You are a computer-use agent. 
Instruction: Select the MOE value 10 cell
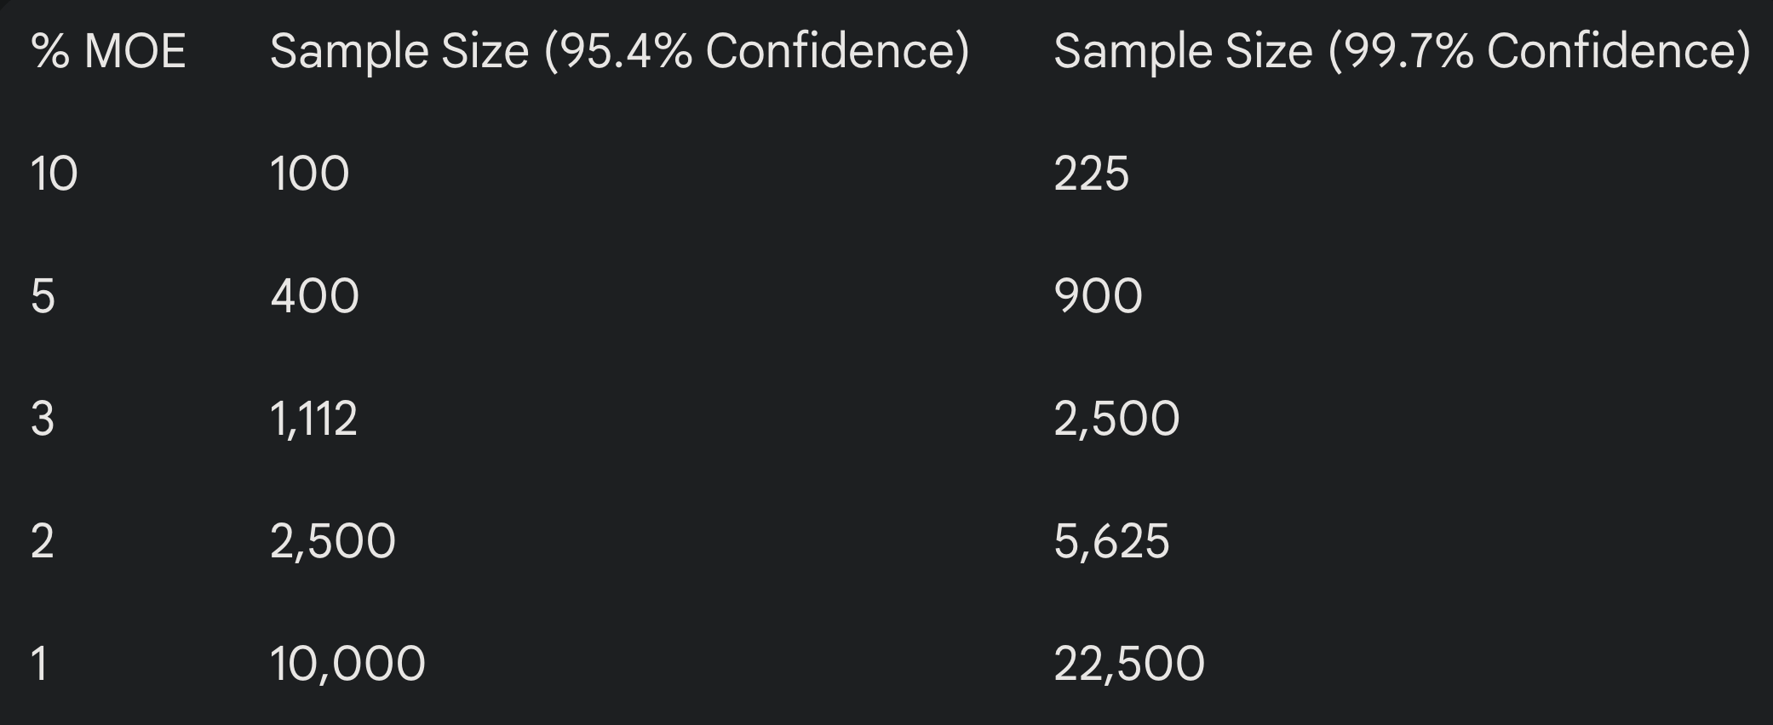pos(55,174)
